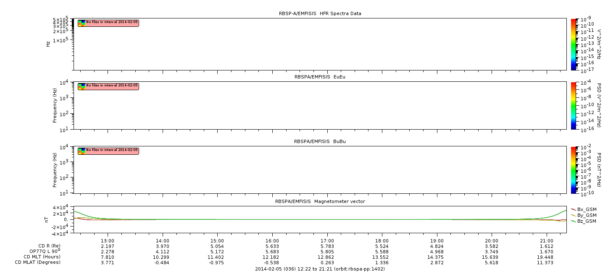Click the 17:00 time axis tick label

tap(327, 241)
